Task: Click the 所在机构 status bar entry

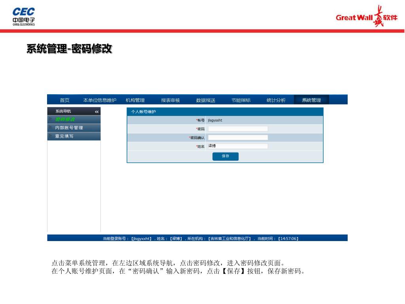Action: (x=220, y=238)
